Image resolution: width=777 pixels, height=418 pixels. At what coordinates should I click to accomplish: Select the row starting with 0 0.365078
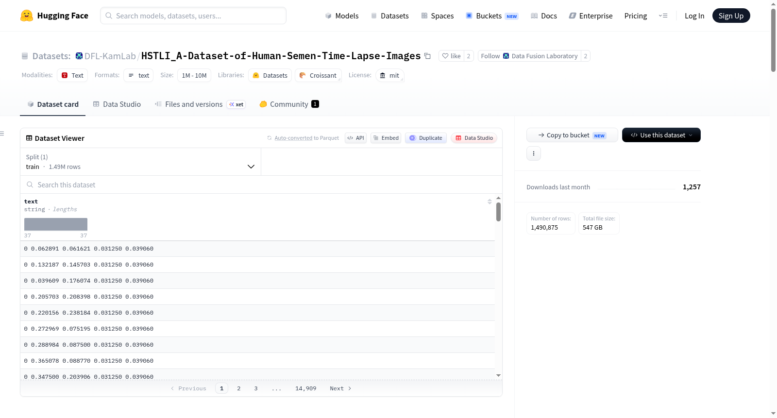(257, 361)
